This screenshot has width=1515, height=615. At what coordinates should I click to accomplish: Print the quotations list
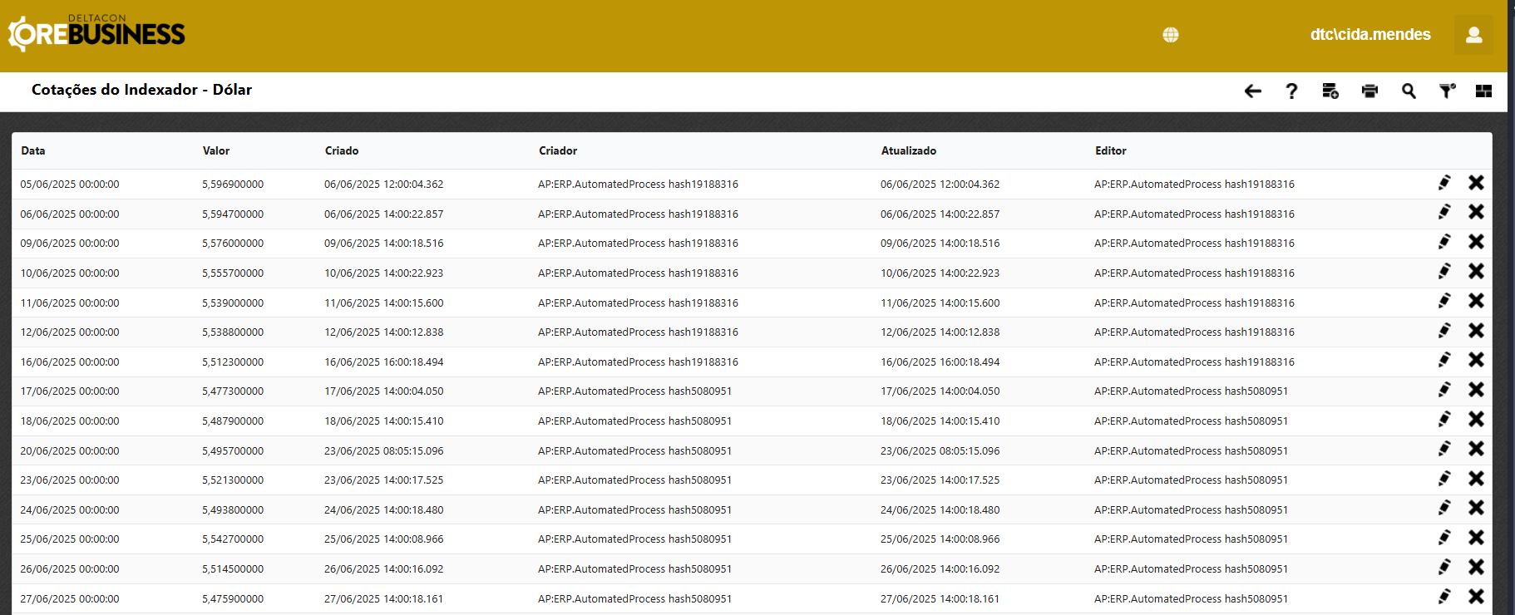click(1369, 91)
